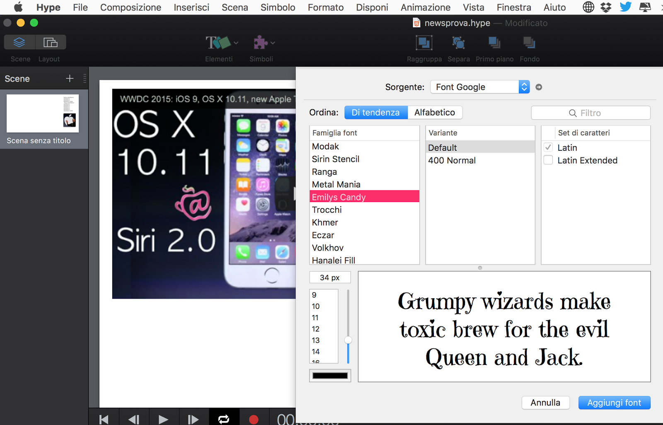Viewport: 663px width, 425px height.
Task: Open the Hype application menu
Action: 48,7
